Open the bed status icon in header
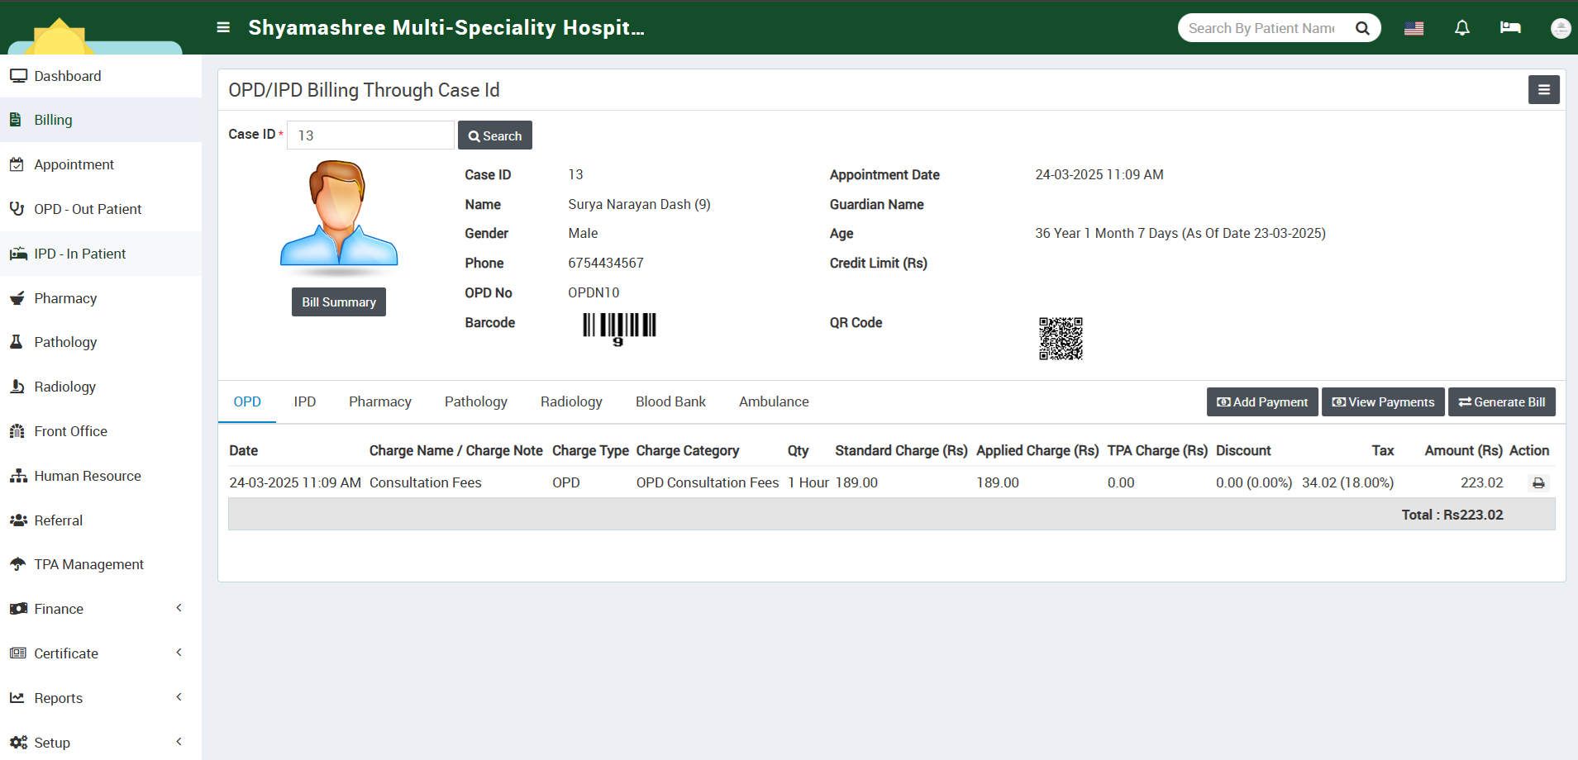 1510,28
